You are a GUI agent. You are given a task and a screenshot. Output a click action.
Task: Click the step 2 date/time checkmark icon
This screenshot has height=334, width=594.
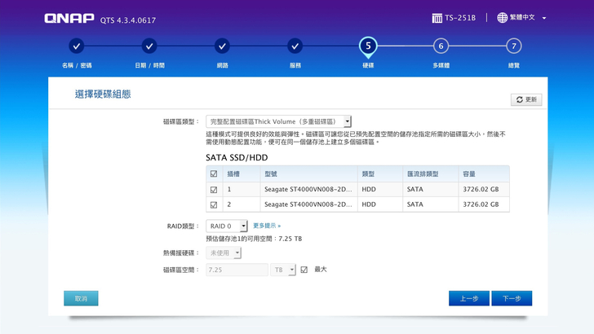149,46
